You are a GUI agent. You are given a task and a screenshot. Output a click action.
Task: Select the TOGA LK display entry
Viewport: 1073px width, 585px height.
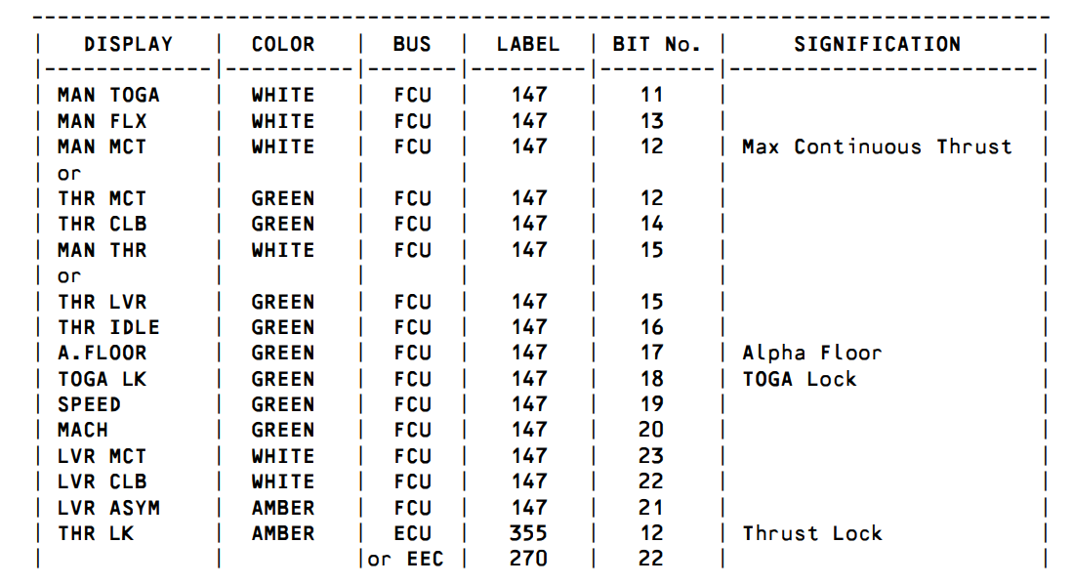[x=102, y=379]
